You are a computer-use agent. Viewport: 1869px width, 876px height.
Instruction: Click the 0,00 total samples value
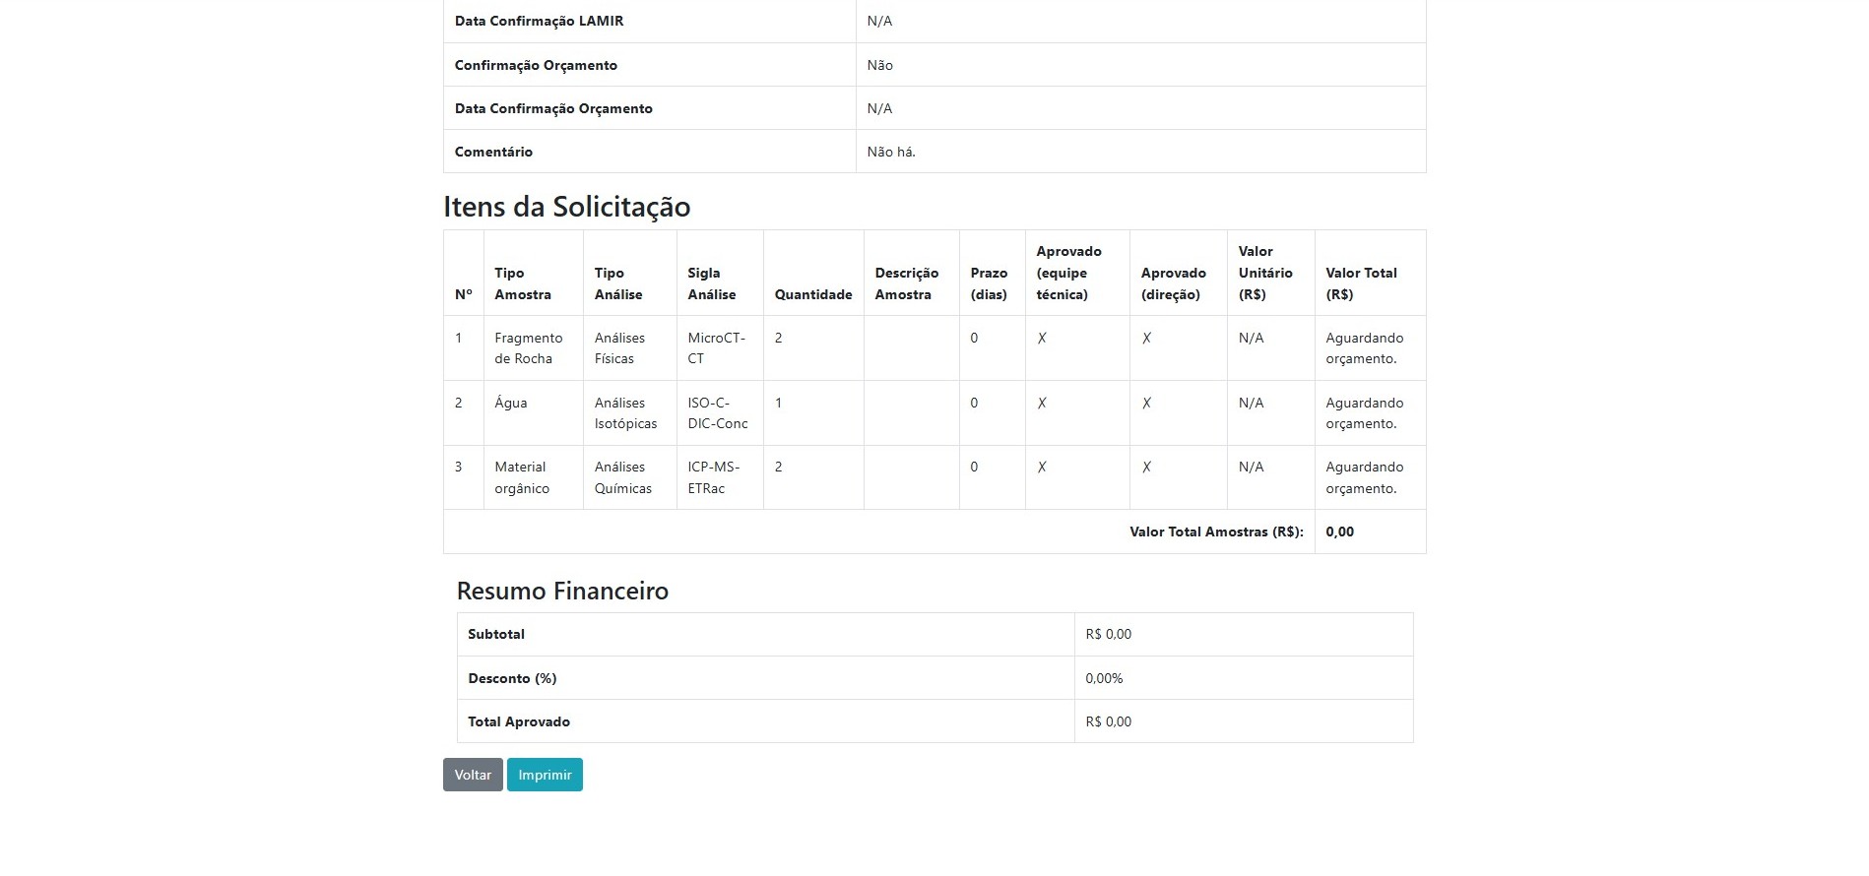tap(1339, 532)
